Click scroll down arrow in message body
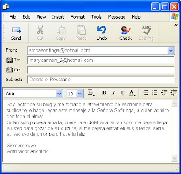Viewport: 181px width, 174px height. (175, 158)
